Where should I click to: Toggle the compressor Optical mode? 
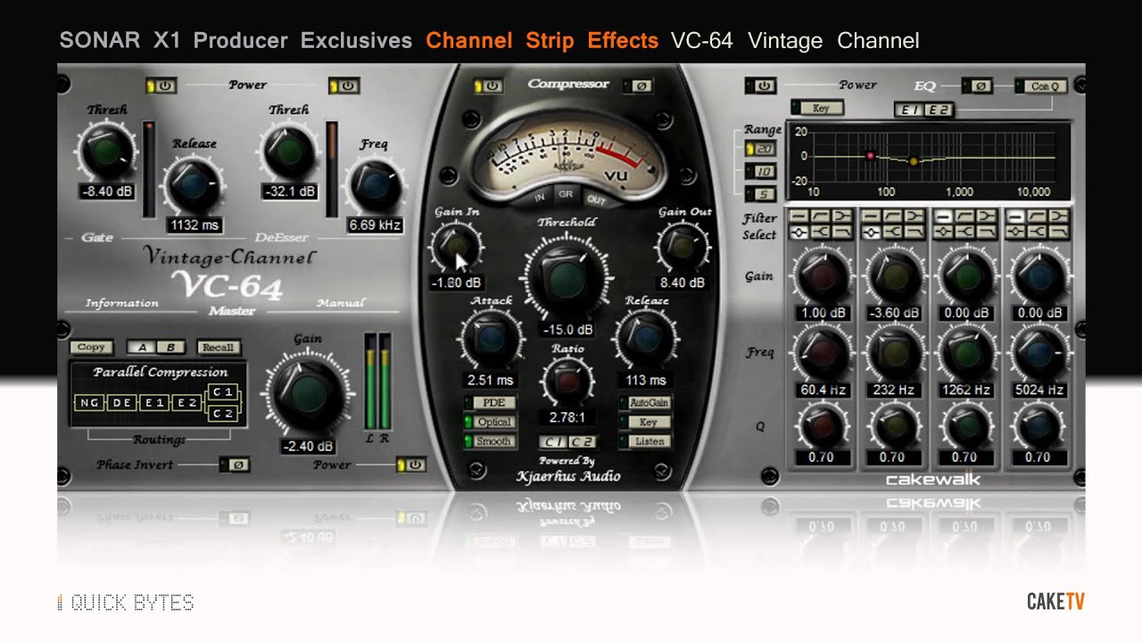click(x=490, y=422)
